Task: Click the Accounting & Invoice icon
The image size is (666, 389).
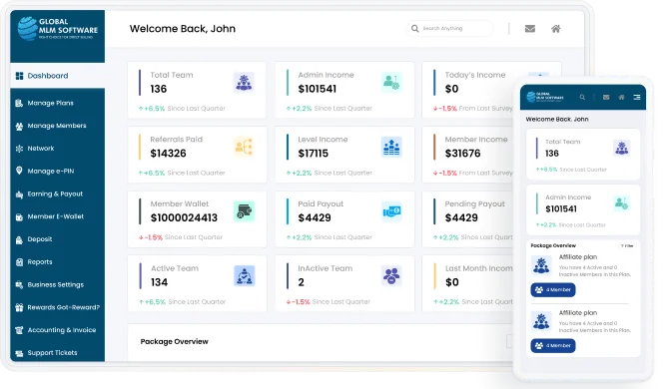Action: [x=19, y=330]
